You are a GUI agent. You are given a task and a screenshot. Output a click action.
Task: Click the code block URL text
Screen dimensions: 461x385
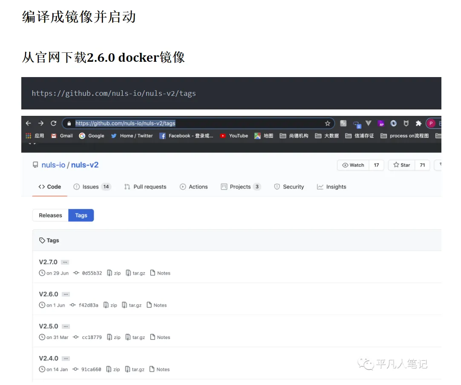coord(114,93)
